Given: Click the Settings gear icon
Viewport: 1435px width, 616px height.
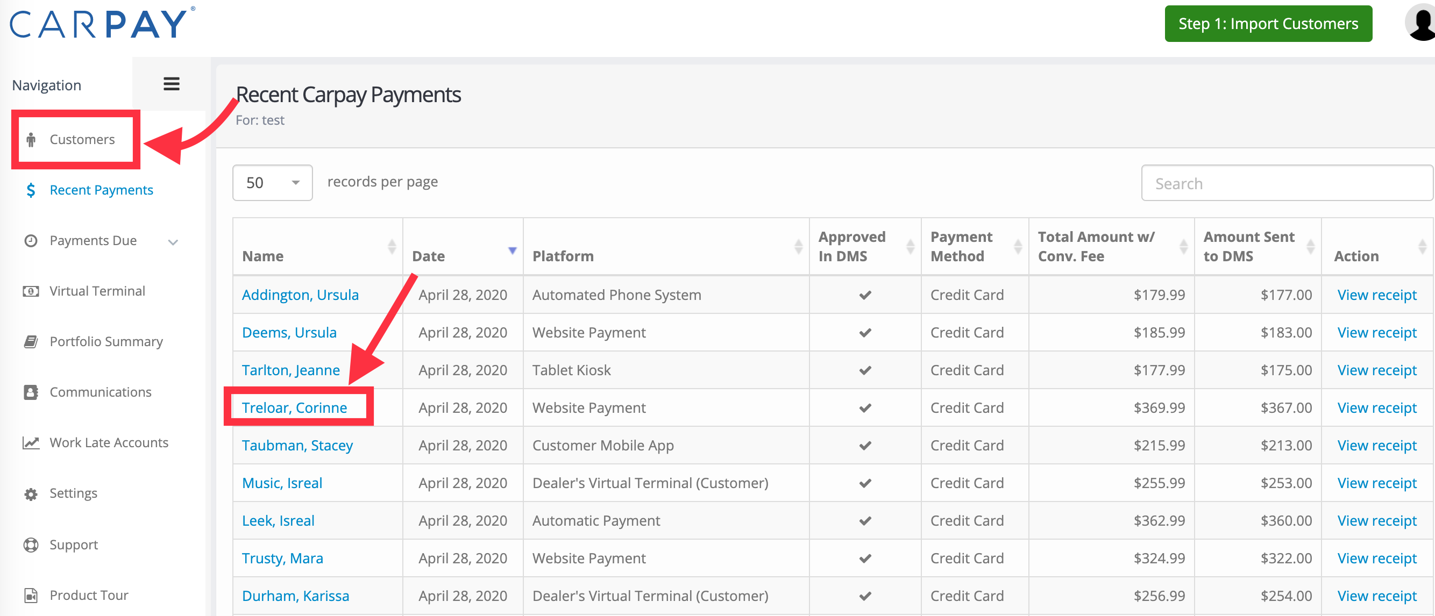Looking at the screenshot, I should (31, 494).
